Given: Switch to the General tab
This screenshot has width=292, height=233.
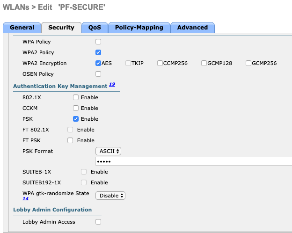Looking at the screenshot, I should point(22,28).
